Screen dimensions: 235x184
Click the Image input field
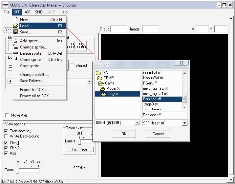tap(150, 29)
